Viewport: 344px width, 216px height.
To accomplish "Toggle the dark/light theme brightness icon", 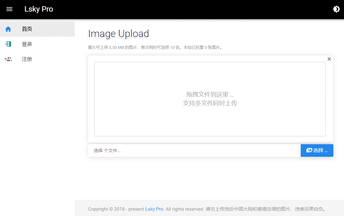I will [336, 9].
